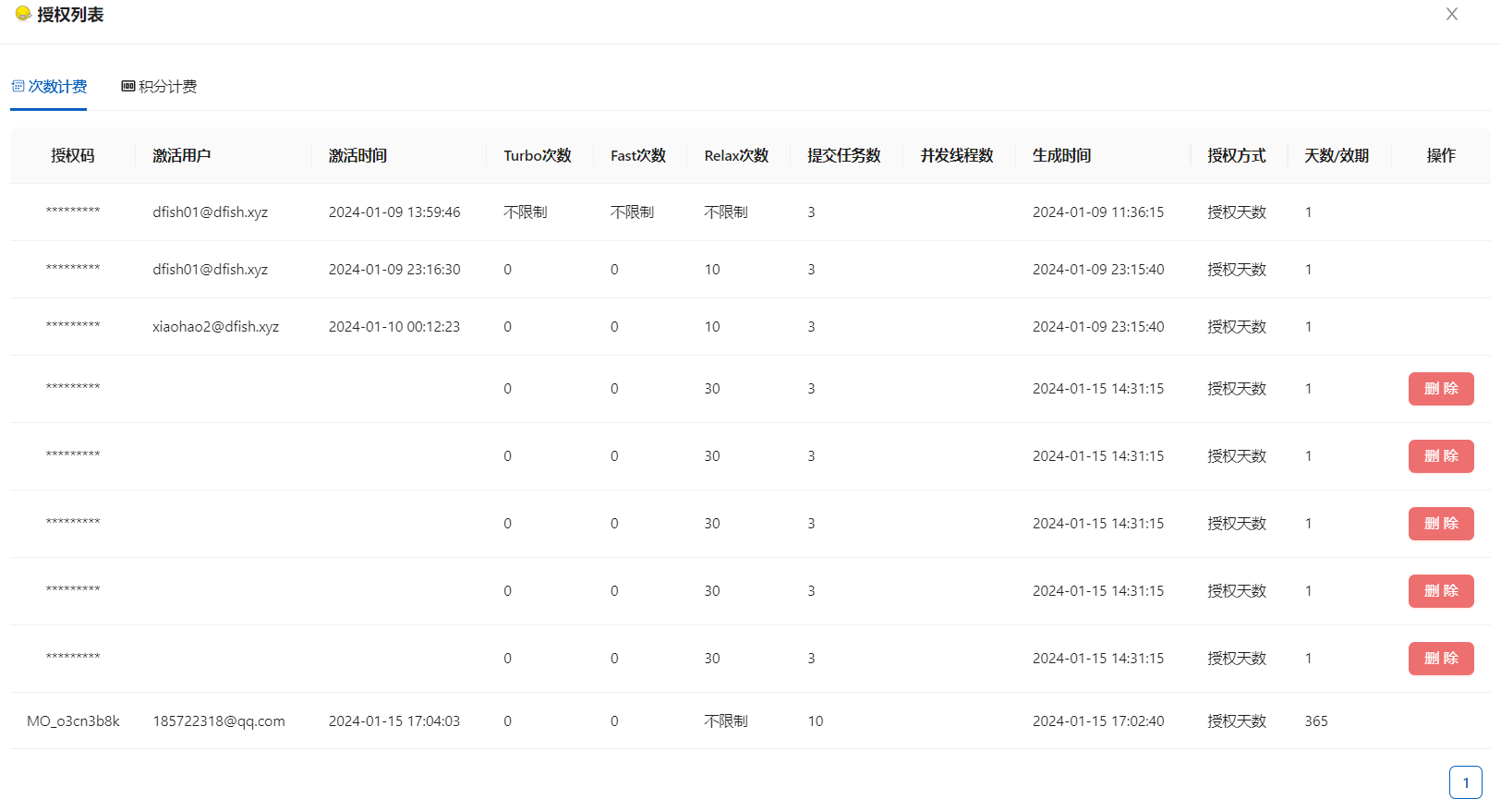
Task: Click the Relax次数 column header
Action: 736,156
